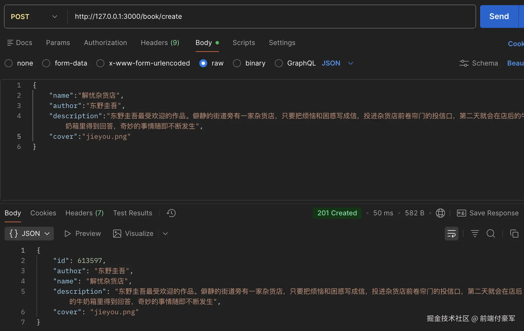The width and height of the screenshot is (524, 331).
Task: Click the 582 B response size
Action: pyautogui.click(x=415, y=213)
